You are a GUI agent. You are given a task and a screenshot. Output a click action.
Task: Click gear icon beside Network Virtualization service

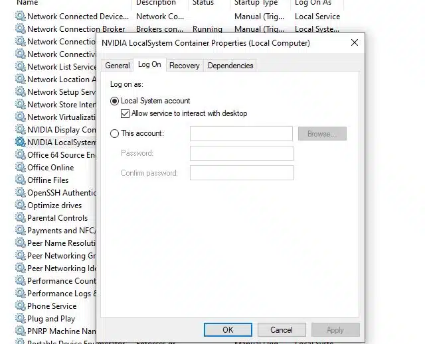21,117
